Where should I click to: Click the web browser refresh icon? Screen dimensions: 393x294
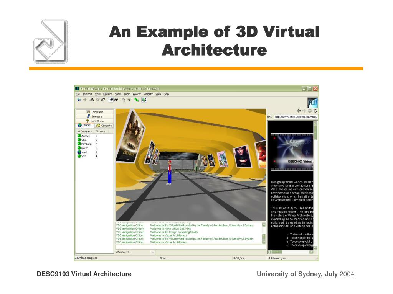click(x=315, y=111)
